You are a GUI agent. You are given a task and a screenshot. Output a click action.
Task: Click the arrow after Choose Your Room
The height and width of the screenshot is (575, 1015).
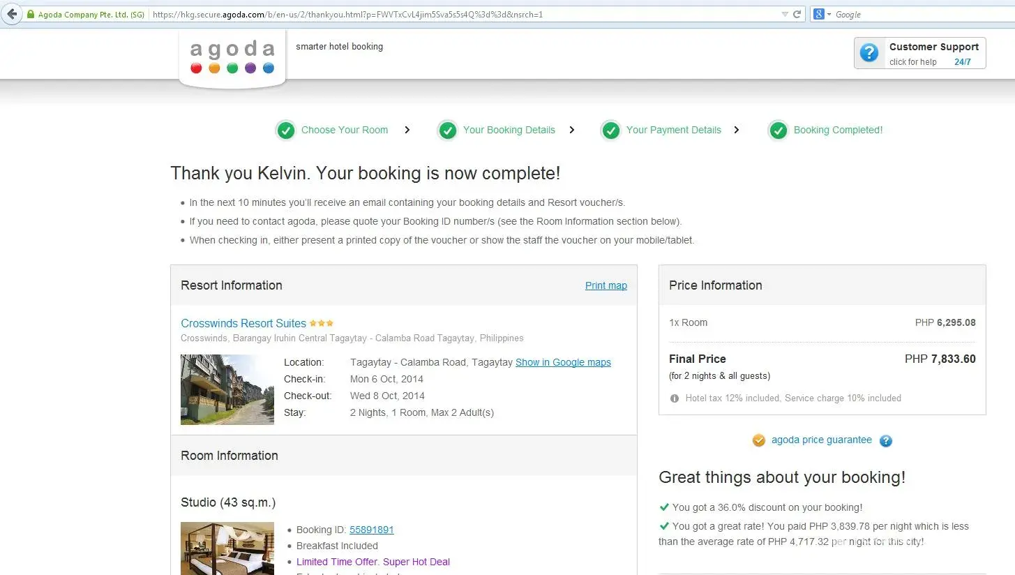tap(407, 130)
